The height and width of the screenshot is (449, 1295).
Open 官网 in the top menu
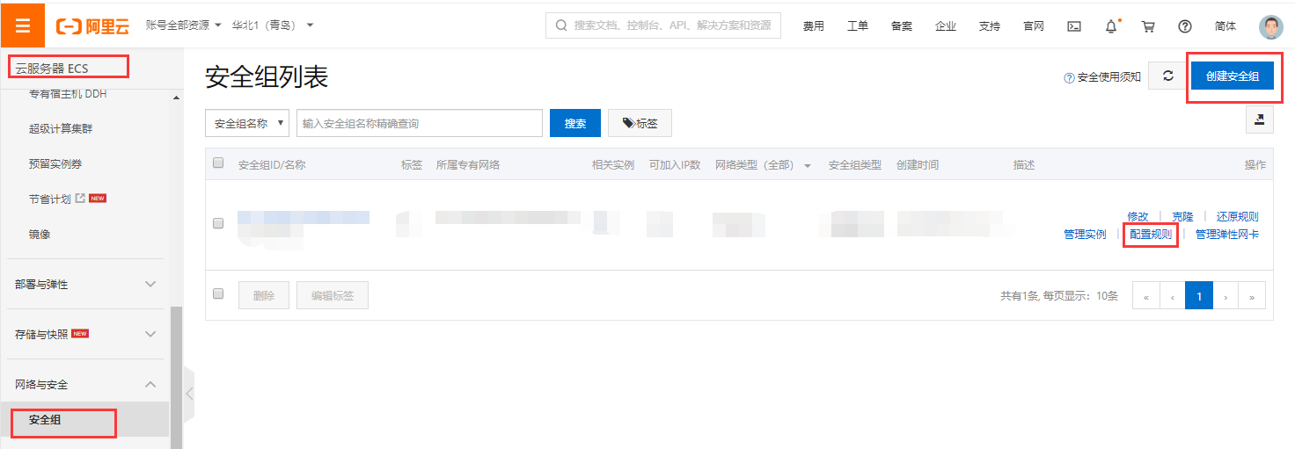[1033, 26]
